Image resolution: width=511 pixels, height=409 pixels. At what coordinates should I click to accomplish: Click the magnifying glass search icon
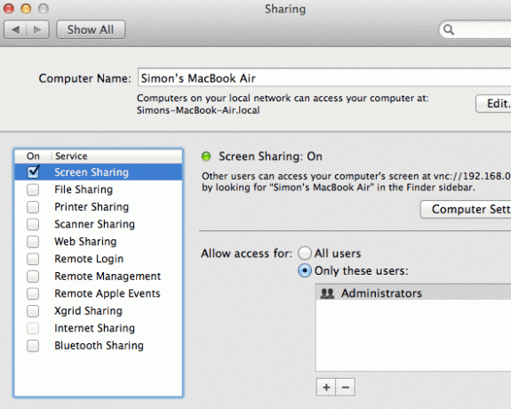point(449,29)
